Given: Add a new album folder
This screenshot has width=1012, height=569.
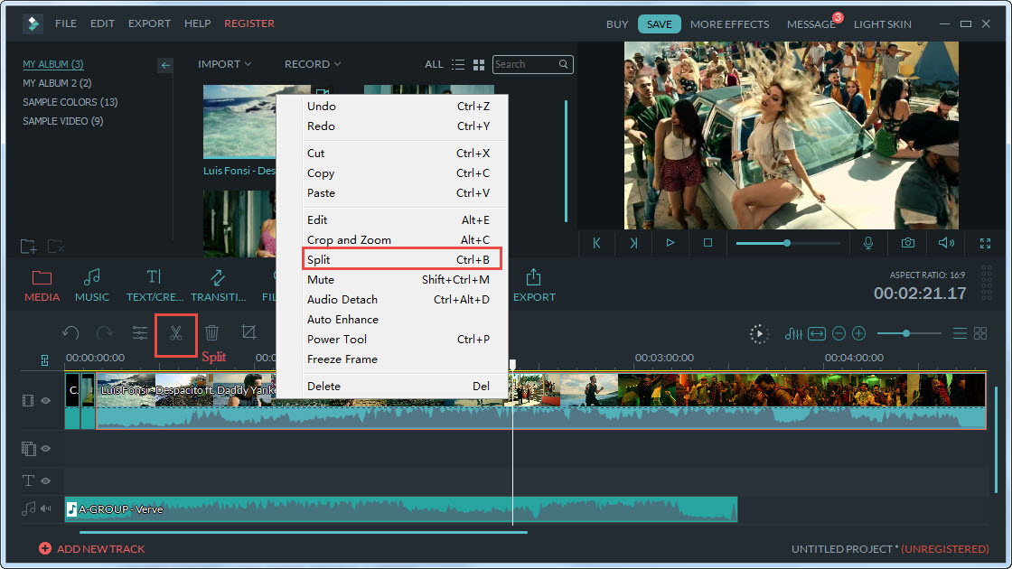Looking at the screenshot, I should [28, 246].
